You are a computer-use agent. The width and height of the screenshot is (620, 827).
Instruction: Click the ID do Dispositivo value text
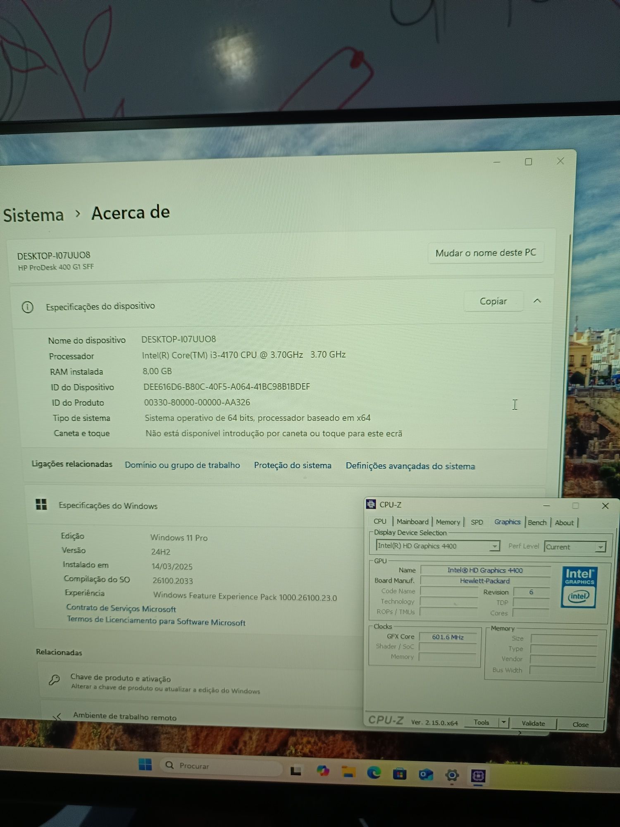(x=227, y=387)
